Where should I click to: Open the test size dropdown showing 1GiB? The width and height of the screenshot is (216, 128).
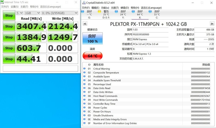[x=32, y=13]
